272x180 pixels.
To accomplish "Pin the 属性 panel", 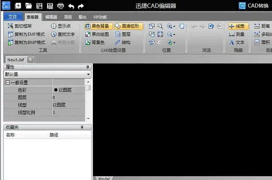I will [87, 67].
